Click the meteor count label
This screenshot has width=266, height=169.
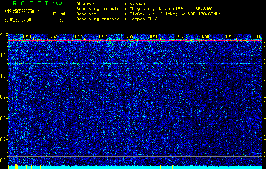coord(59,14)
